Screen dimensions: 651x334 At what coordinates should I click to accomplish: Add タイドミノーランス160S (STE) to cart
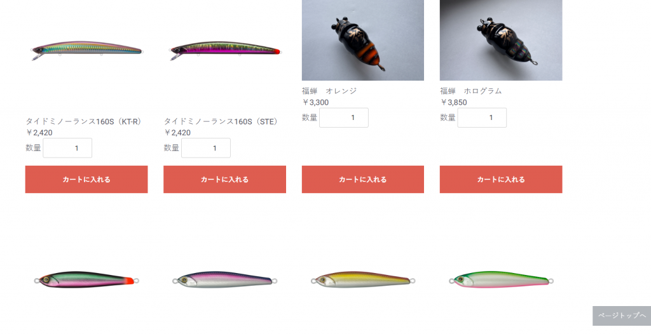coord(224,179)
